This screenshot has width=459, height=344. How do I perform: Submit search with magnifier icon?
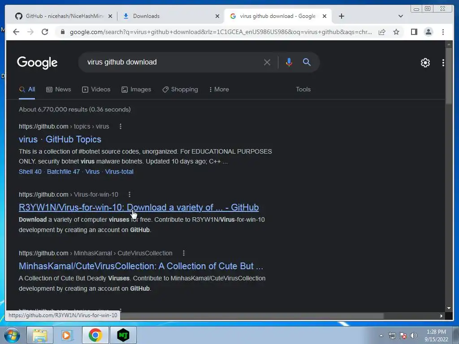point(307,62)
